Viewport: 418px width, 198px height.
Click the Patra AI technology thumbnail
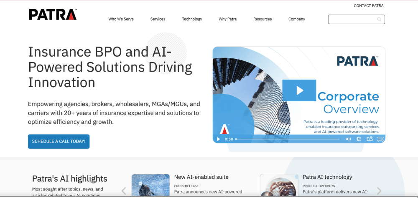coord(279,185)
